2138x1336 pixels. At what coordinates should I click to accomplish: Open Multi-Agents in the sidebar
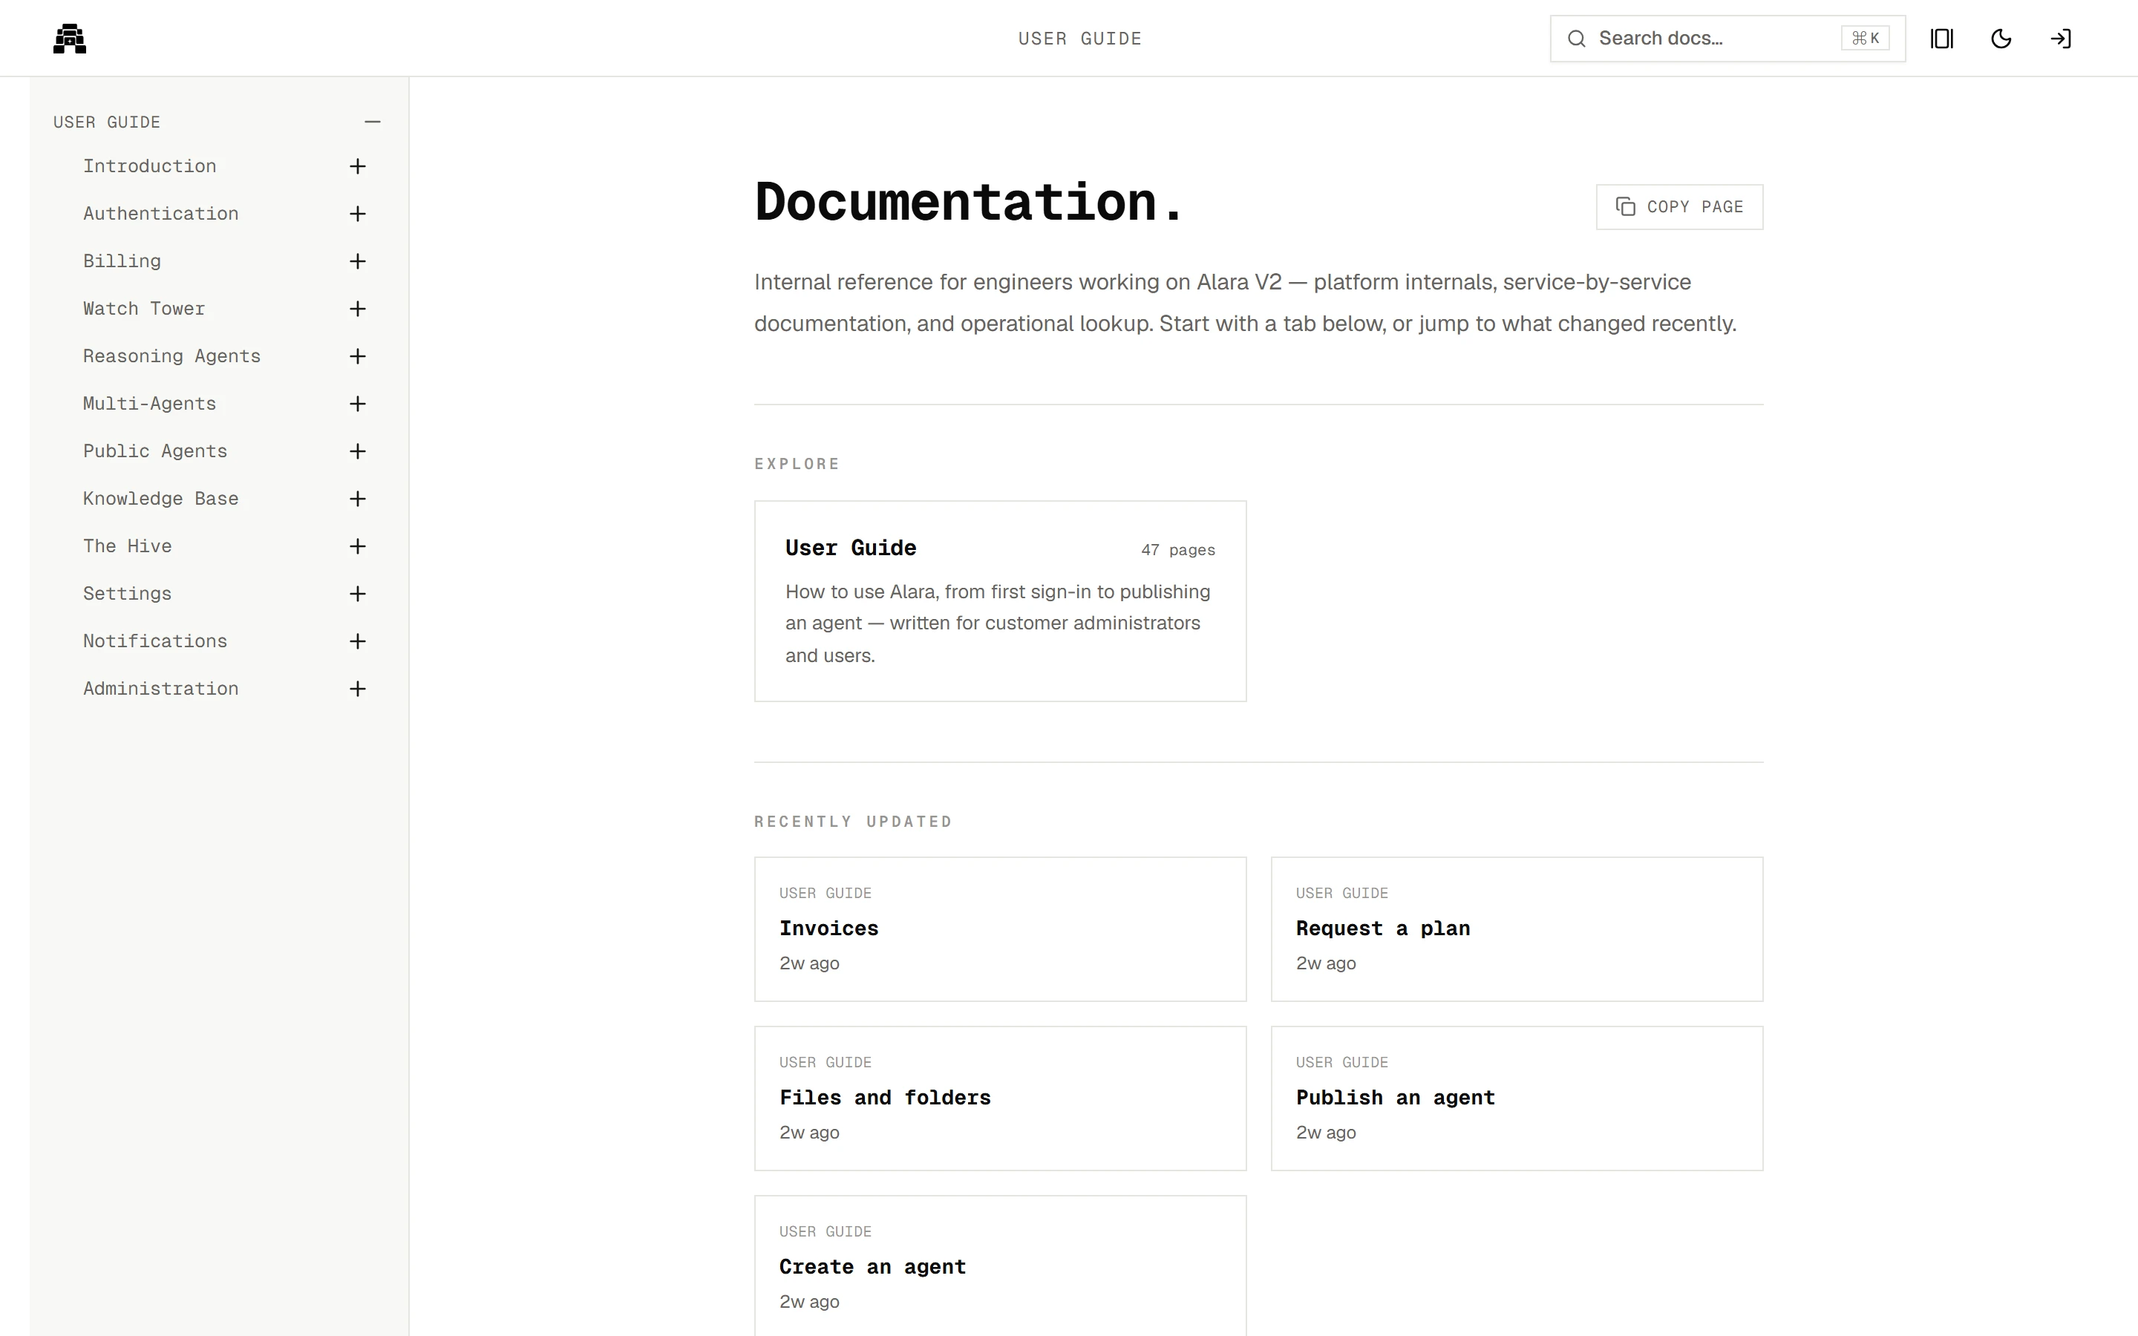point(149,404)
